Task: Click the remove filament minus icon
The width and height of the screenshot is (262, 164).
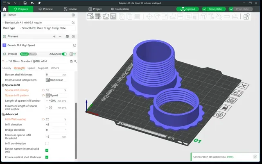Action: click(x=60, y=36)
